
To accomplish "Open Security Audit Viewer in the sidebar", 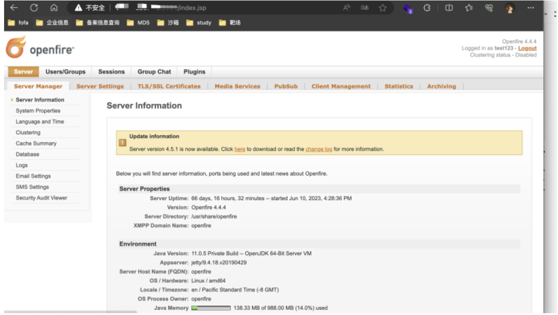I will (x=41, y=198).
